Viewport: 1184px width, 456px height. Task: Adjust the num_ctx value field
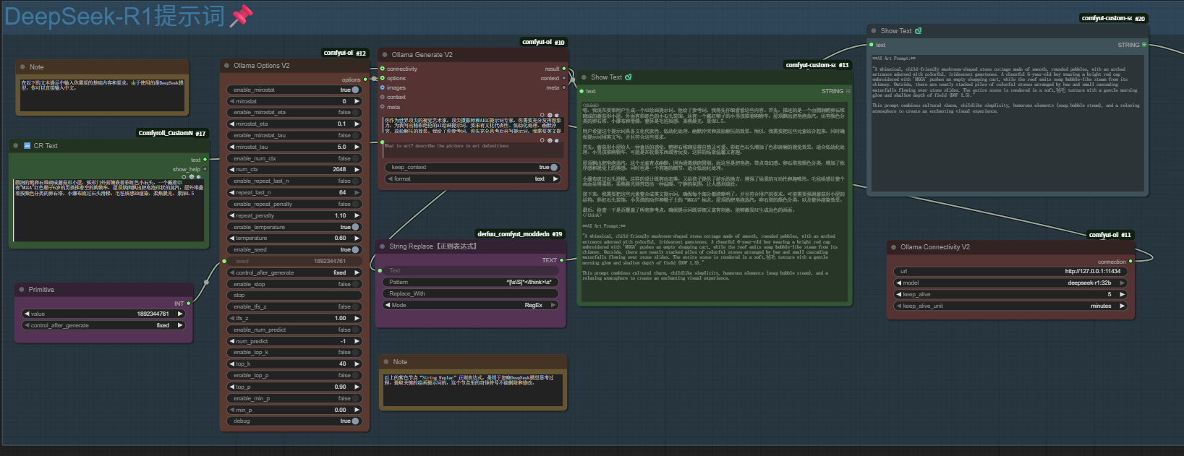(x=294, y=170)
